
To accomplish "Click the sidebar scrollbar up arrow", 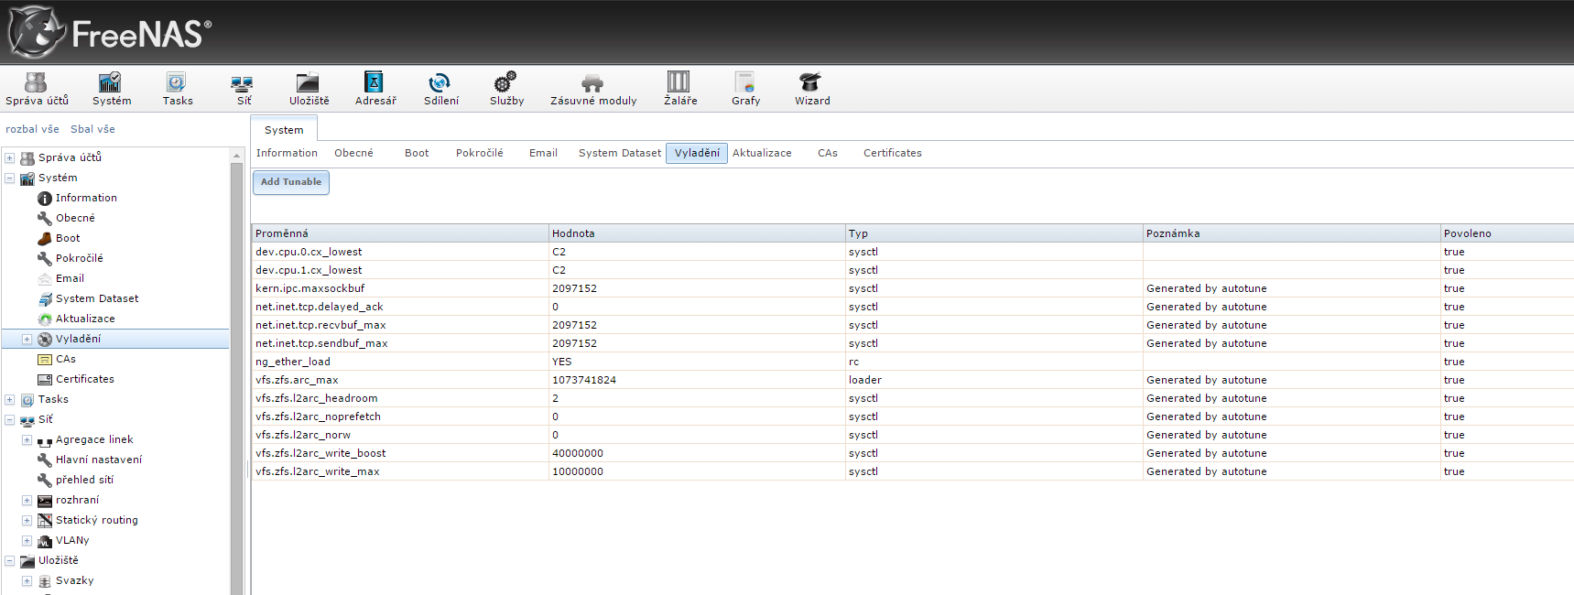I will click(x=237, y=156).
